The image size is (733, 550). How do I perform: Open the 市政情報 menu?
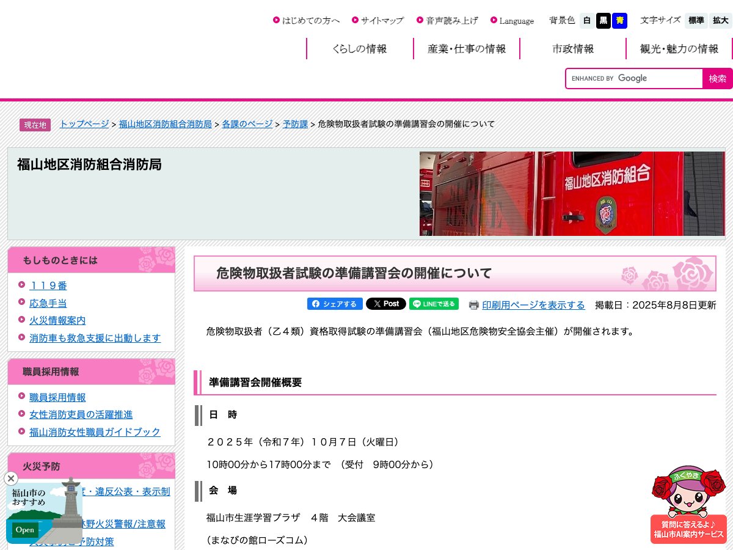coord(573,49)
